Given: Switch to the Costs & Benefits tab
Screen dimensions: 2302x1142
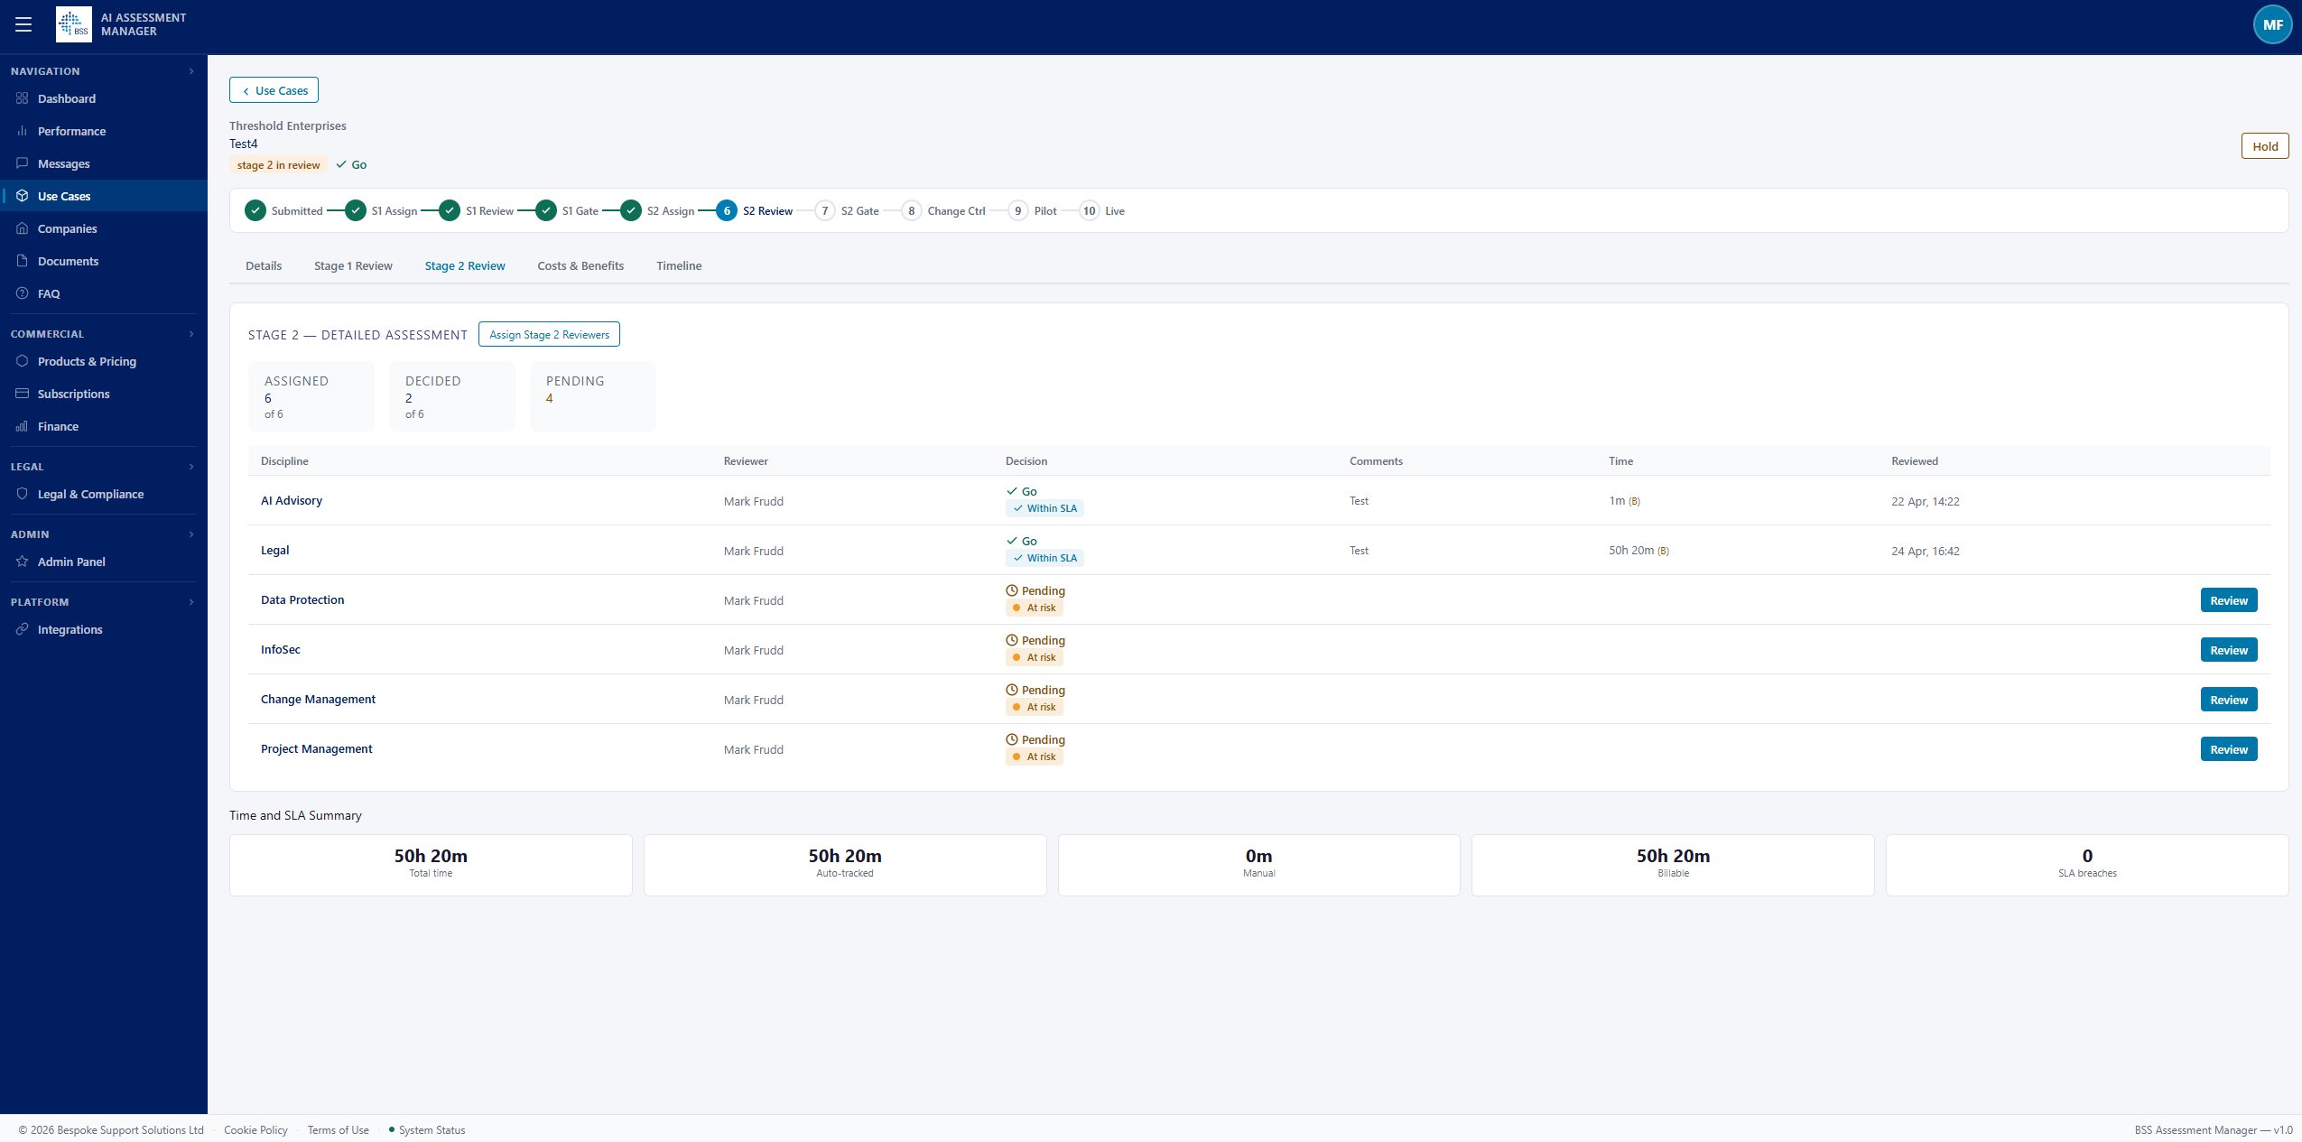Looking at the screenshot, I should pos(580,265).
